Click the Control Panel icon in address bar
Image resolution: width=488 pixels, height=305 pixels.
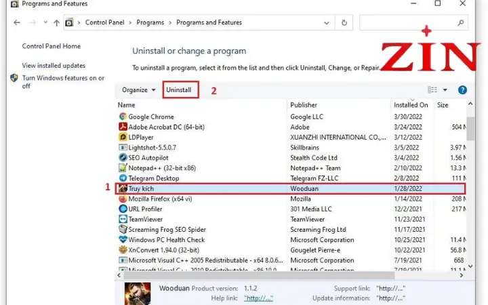point(69,23)
